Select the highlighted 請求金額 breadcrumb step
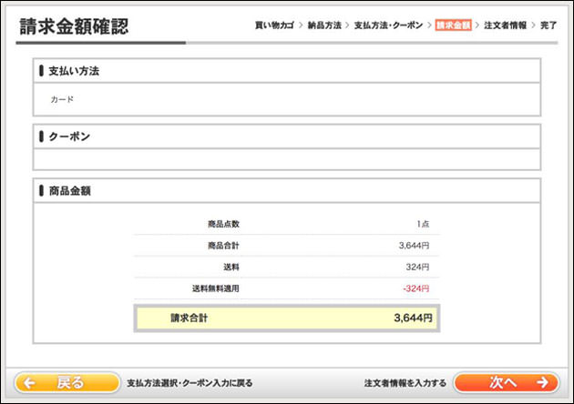Viewport: 574px width, 404px height. (453, 25)
